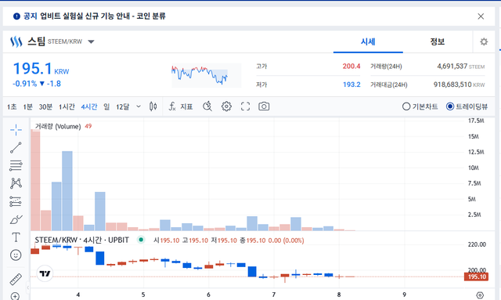Click the green market status dot
501x300 pixels.
coord(141,240)
